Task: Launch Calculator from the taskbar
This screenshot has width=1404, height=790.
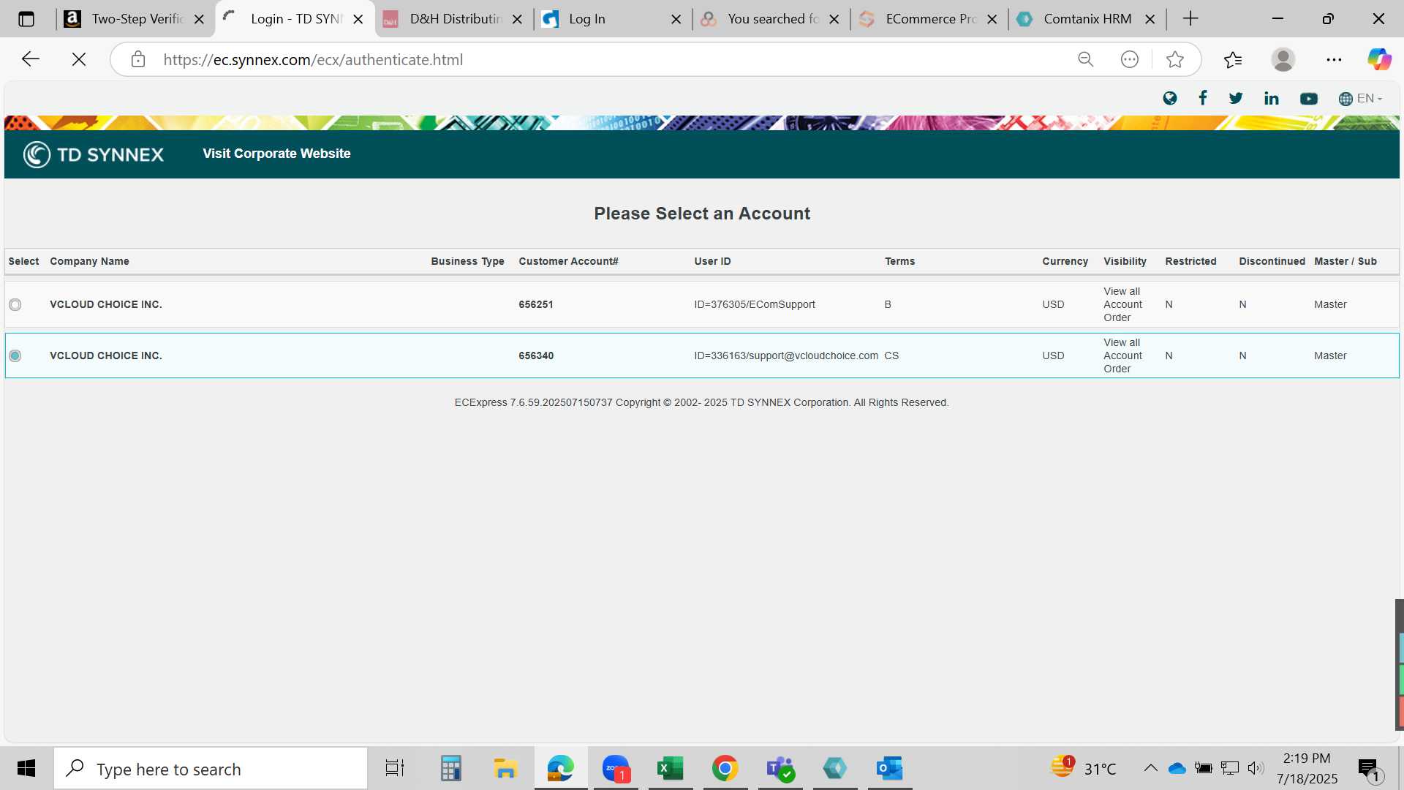Action: [x=450, y=768]
